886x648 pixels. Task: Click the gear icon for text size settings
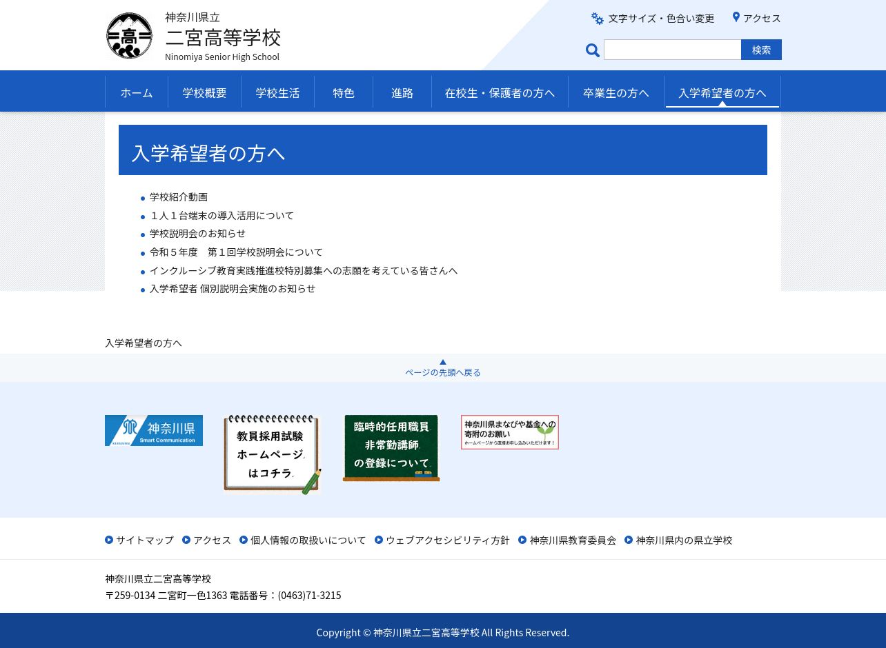click(x=598, y=19)
